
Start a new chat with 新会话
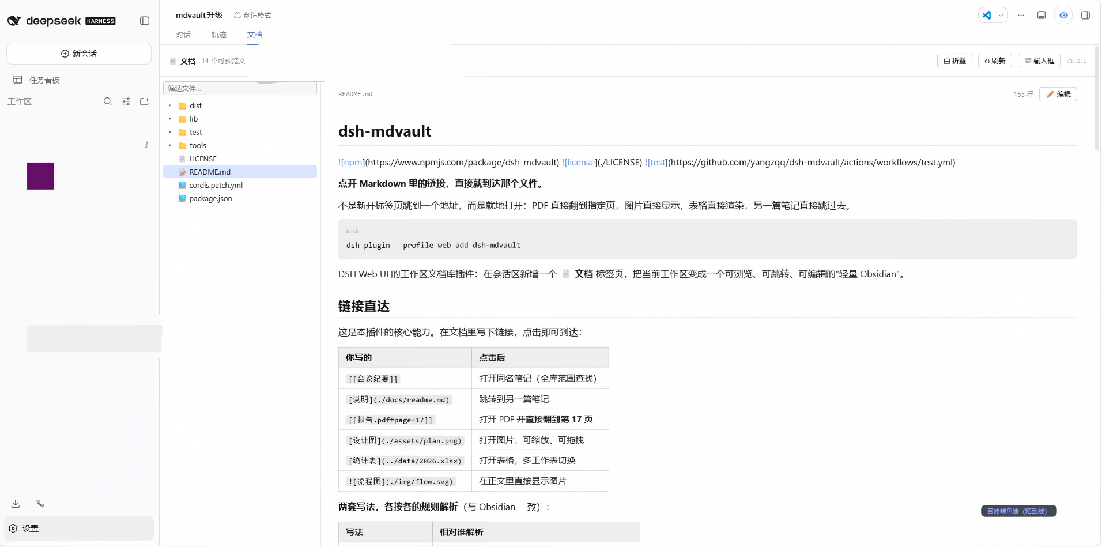[x=79, y=54]
